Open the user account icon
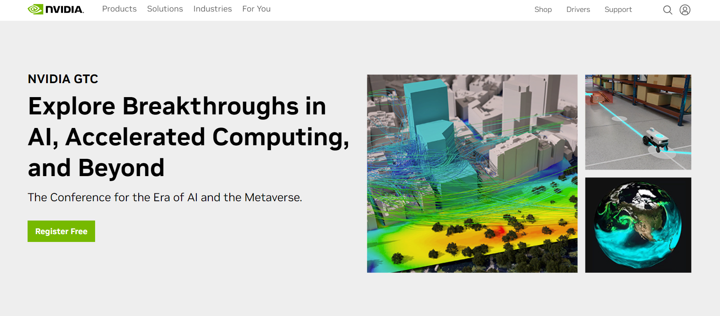 (685, 10)
